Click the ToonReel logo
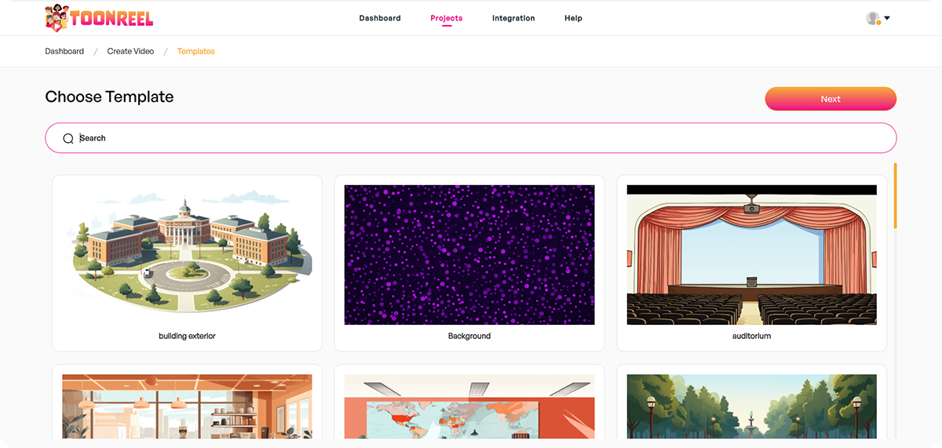 point(99,18)
